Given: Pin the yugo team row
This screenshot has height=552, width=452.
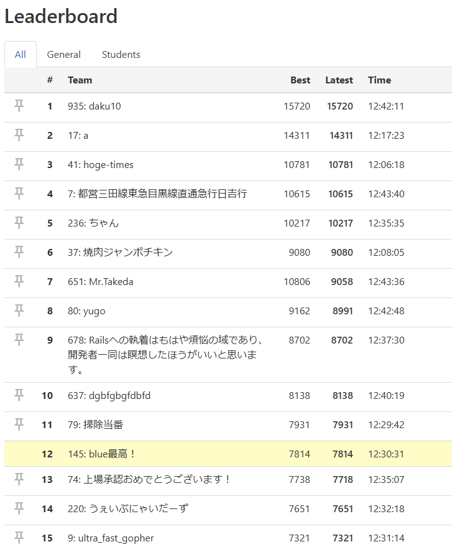Looking at the screenshot, I should pyautogui.click(x=19, y=310).
